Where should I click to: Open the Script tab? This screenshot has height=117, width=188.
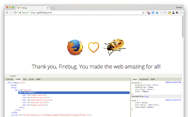pyautogui.click(x=31, y=79)
